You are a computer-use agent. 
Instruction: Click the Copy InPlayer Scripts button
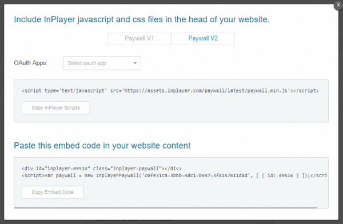pyautogui.click(x=56, y=108)
